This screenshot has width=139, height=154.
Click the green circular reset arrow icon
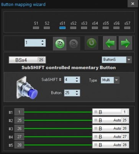pos(92,43)
